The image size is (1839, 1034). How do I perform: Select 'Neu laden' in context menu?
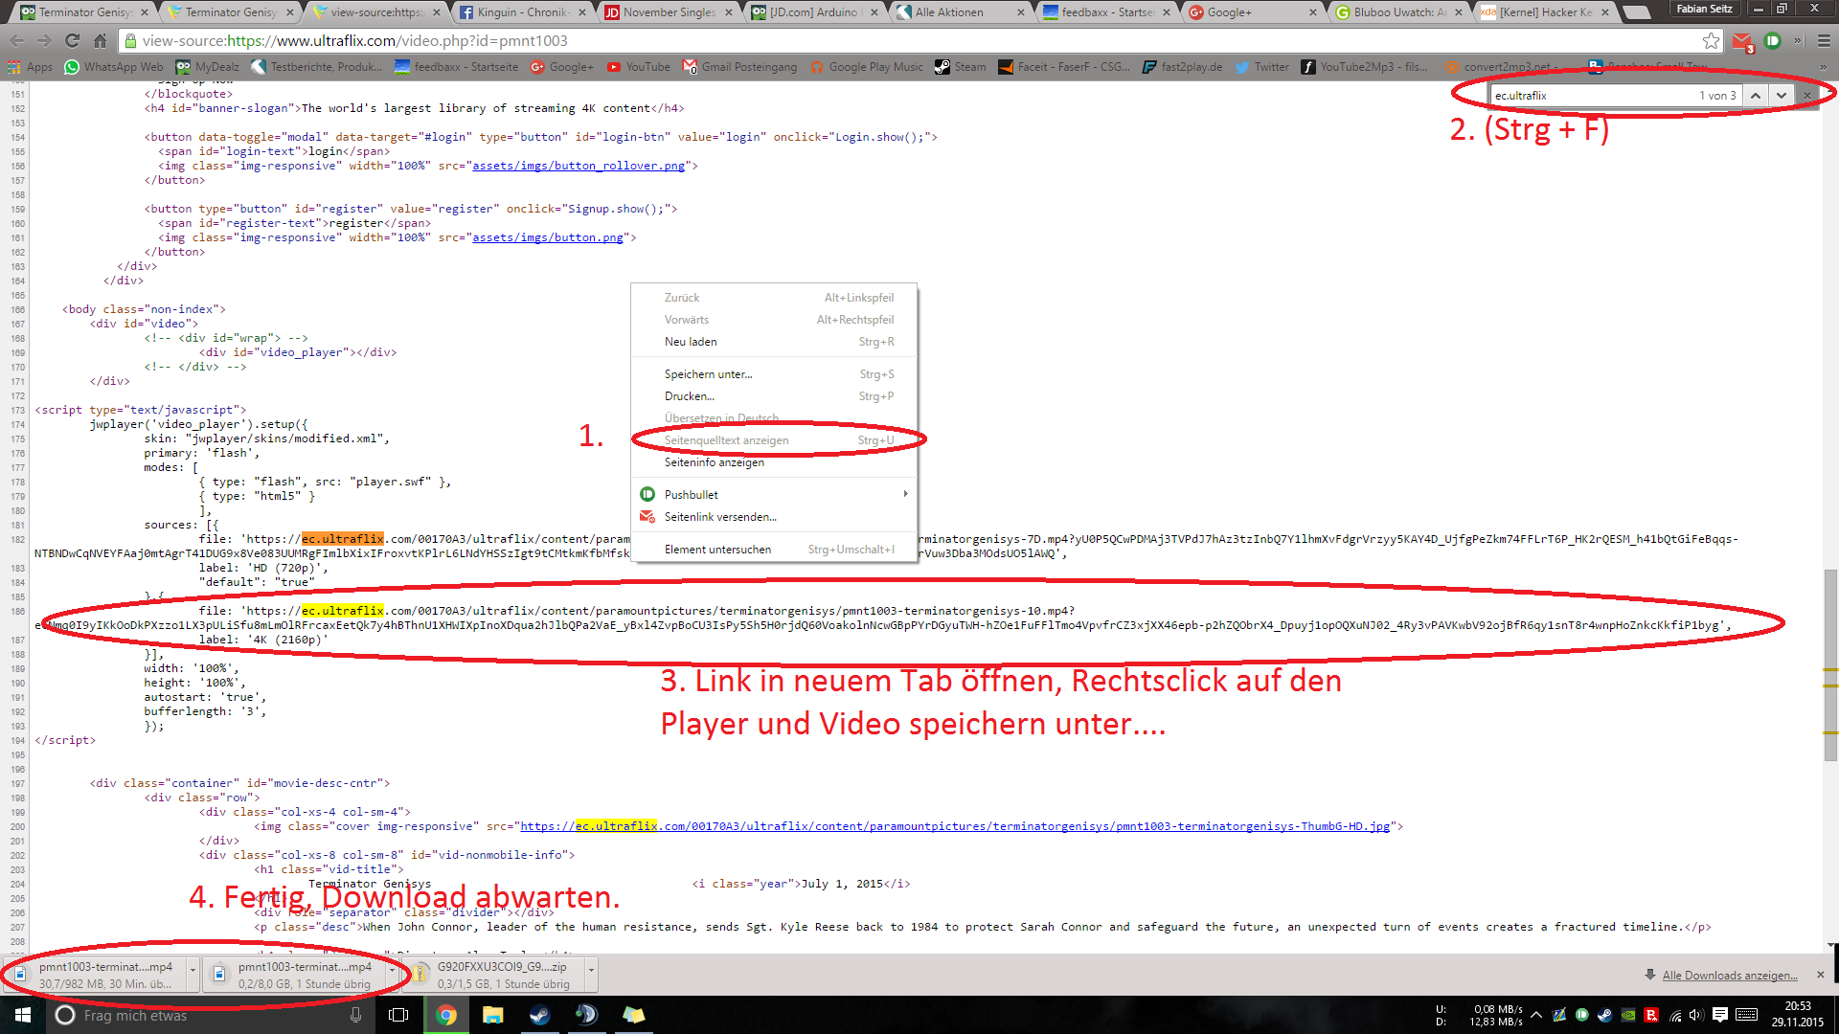click(774, 342)
